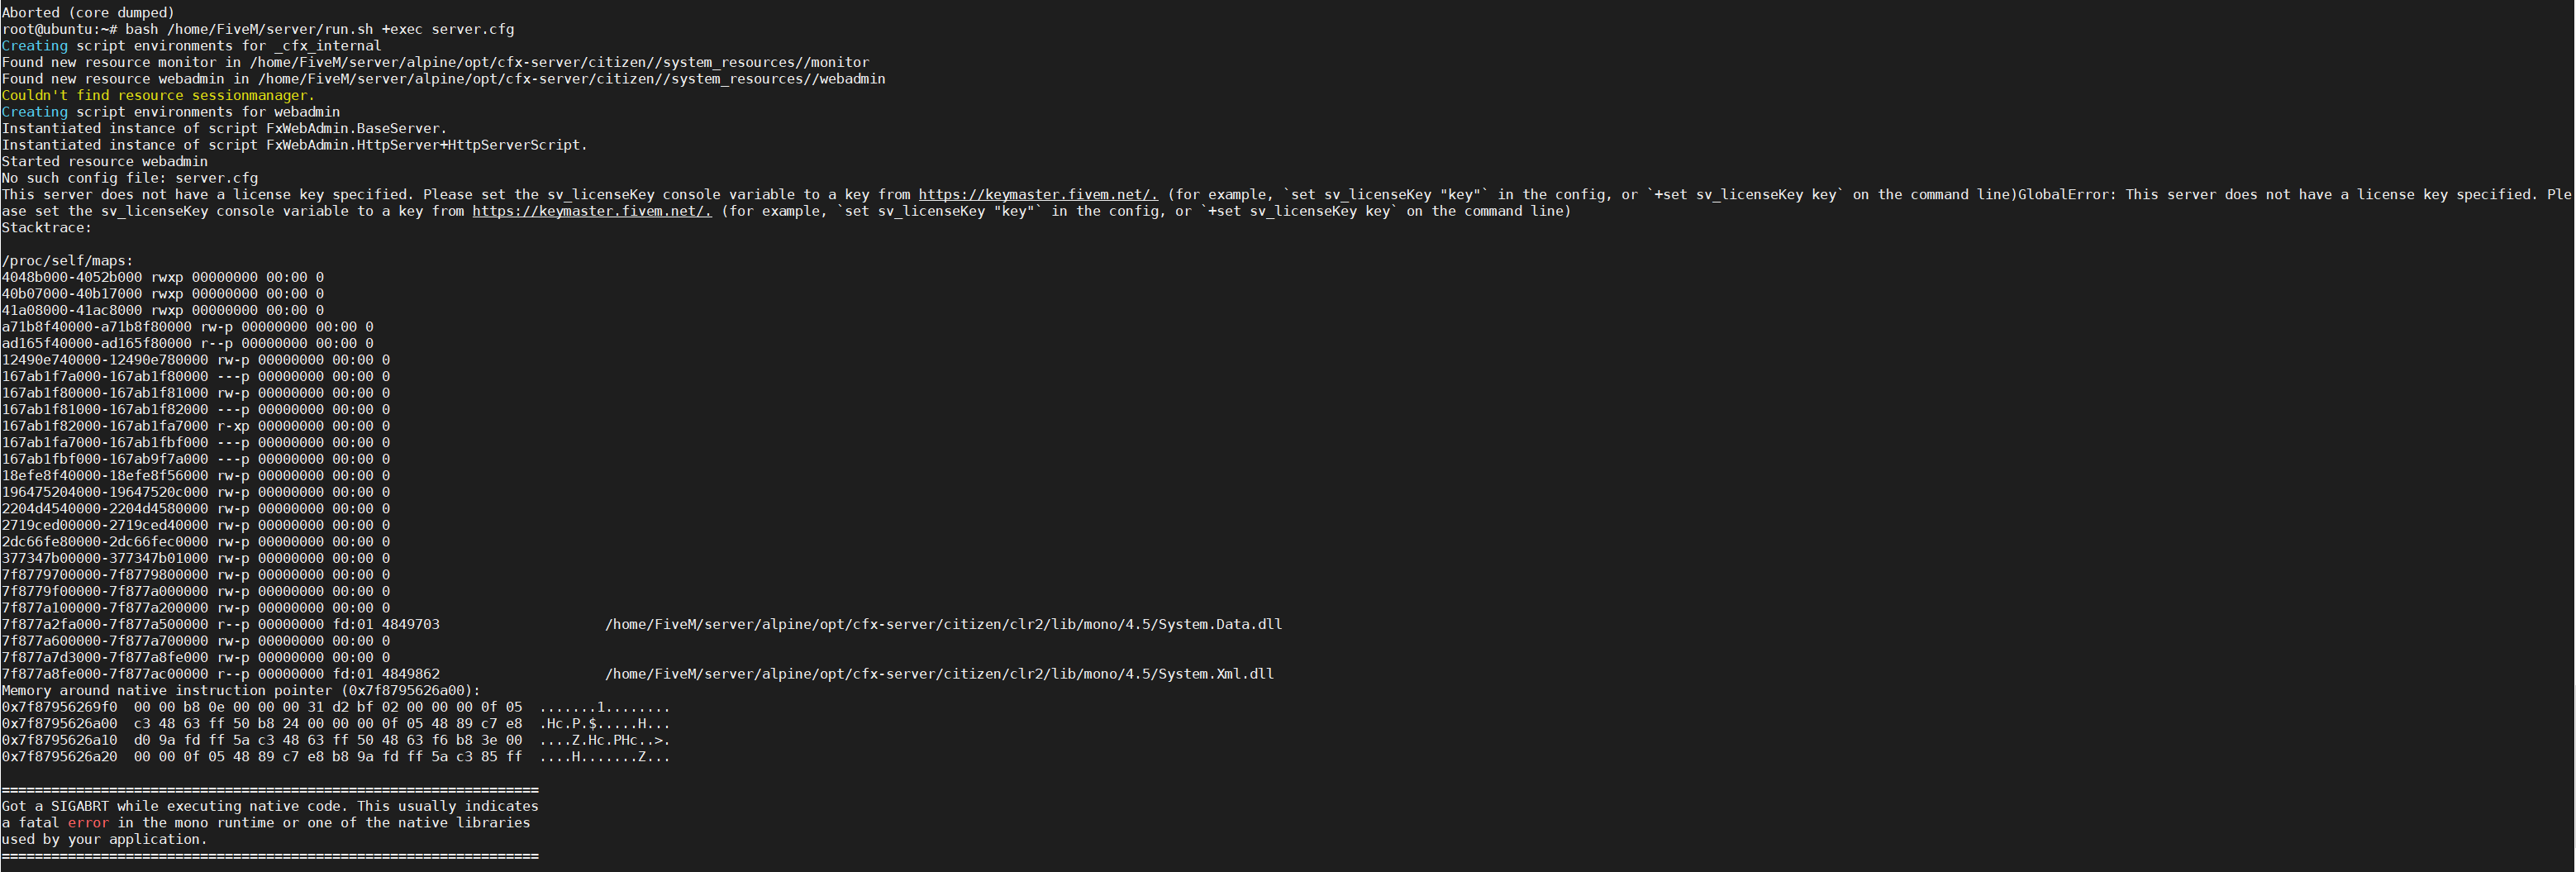
Task: Open the first keymaster.fivem.net link
Action: (x=1037, y=195)
